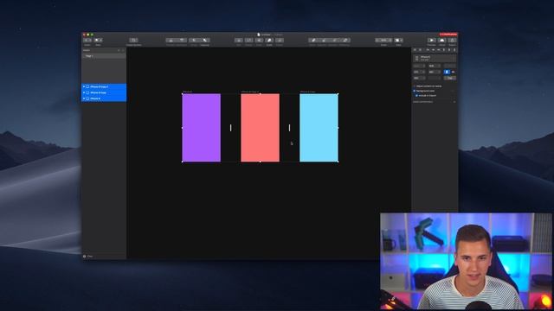Click the Group toolbar icon
554x311 pixels.
click(x=194, y=41)
